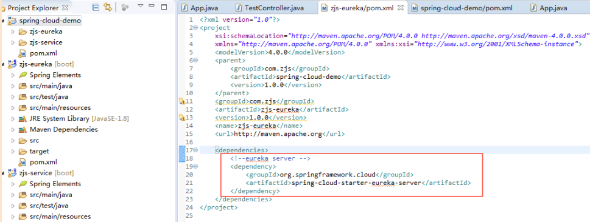This screenshot has width=590, height=222.
Task: Open the Project Explorer View Menu triangle
Action: coord(141,6)
